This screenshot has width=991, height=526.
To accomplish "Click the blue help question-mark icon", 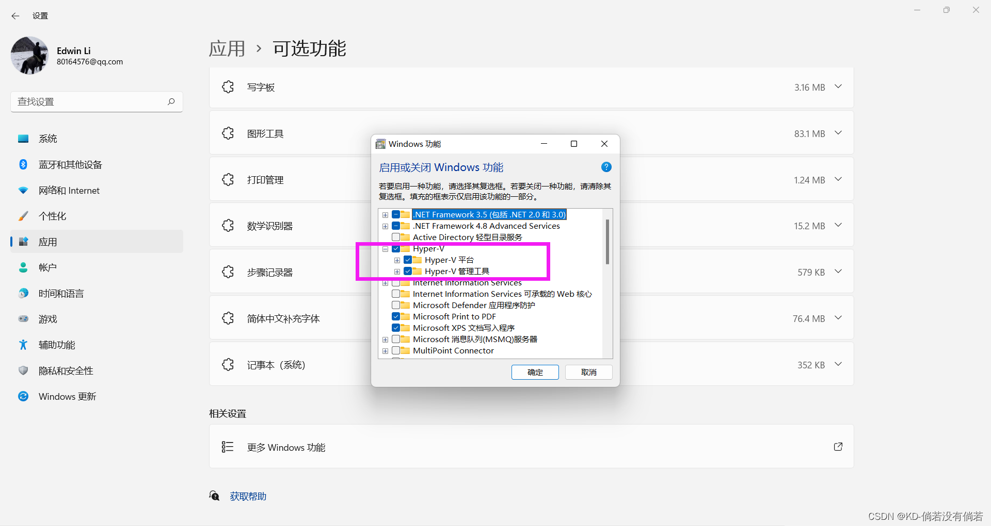I will point(606,167).
